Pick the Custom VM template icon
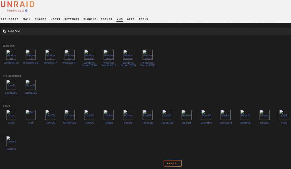This screenshot has height=169, width=291. coord(11,141)
